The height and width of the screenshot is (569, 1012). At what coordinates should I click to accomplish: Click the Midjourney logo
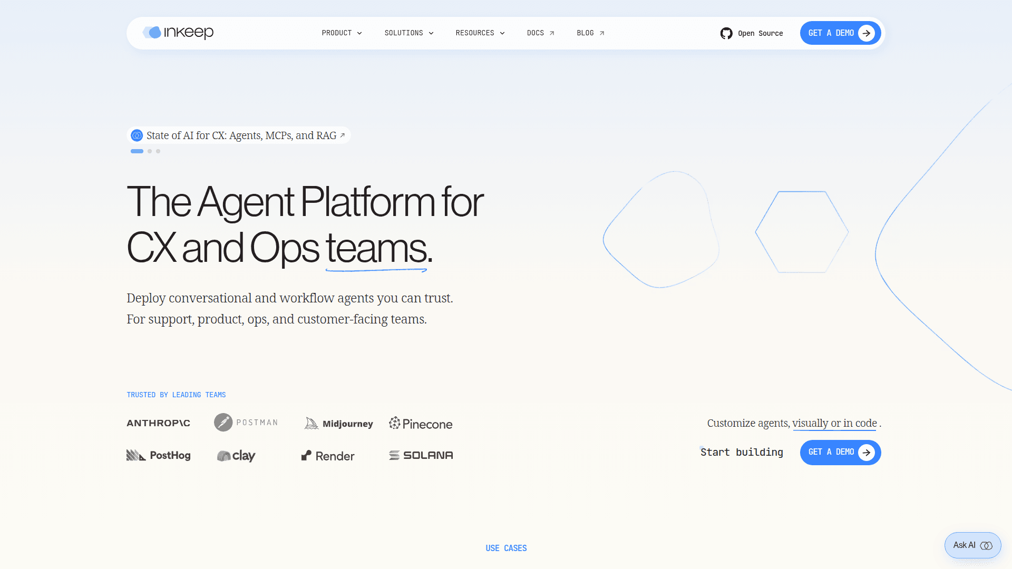coord(338,424)
